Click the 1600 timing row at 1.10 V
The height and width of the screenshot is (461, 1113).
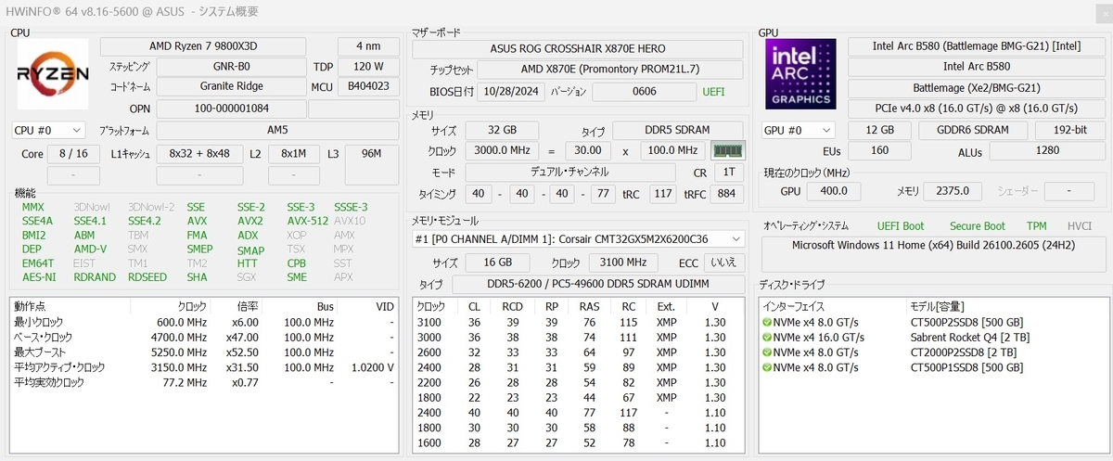(x=577, y=443)
